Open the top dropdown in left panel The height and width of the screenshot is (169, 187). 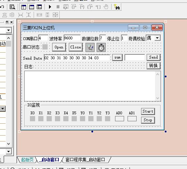(x=8, y=30)
